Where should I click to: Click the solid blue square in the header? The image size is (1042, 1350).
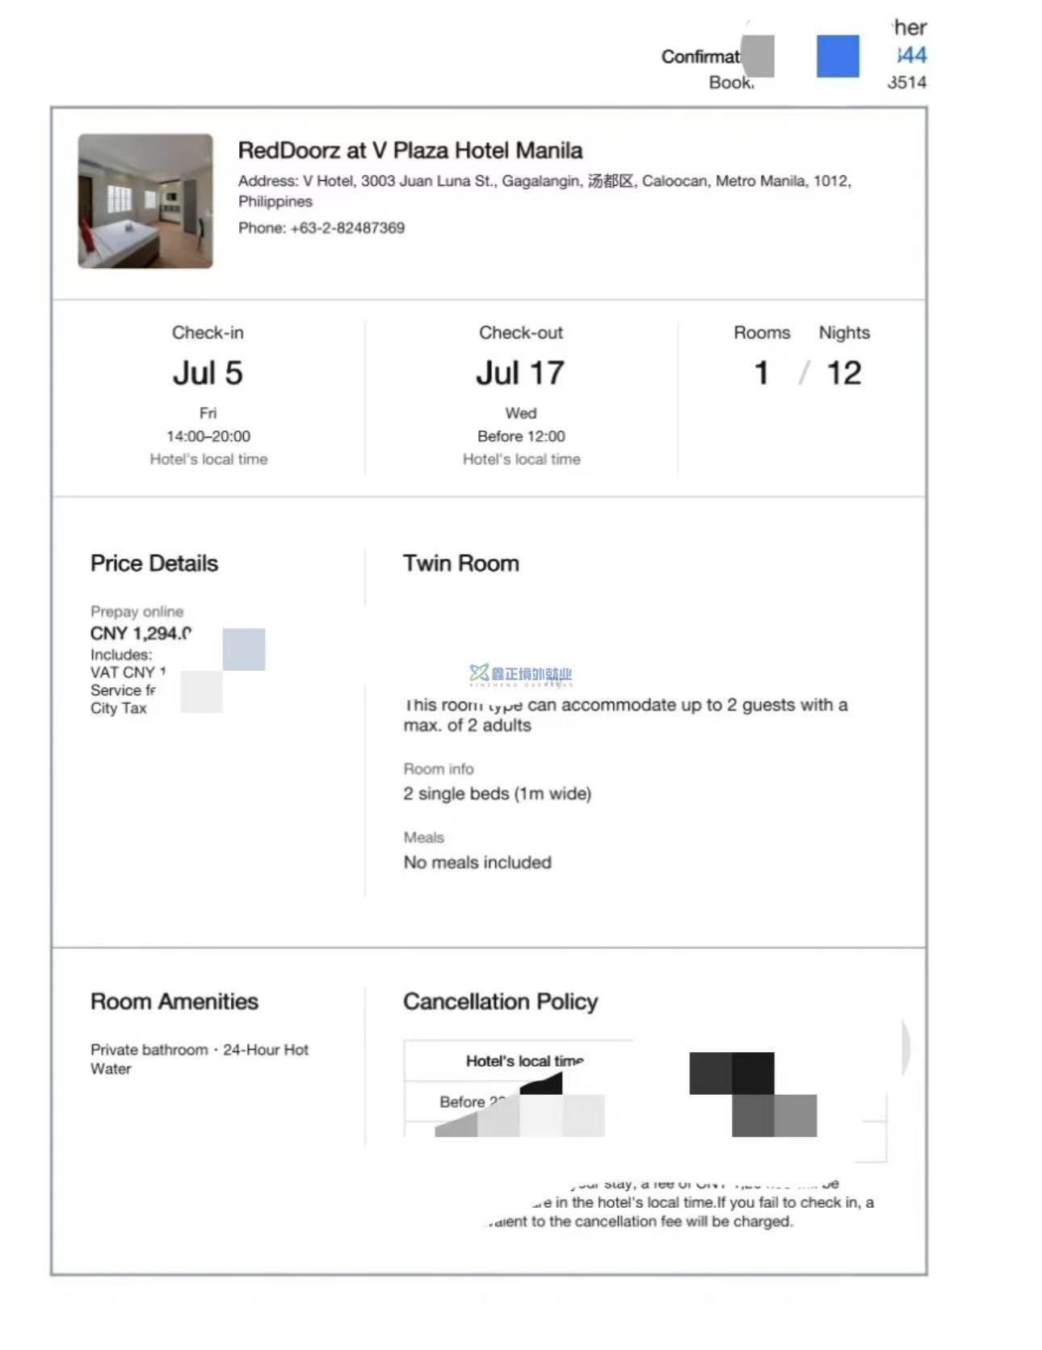click(837, 57)
